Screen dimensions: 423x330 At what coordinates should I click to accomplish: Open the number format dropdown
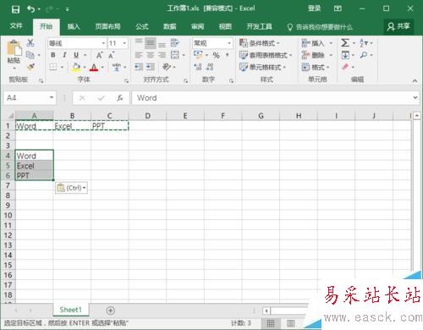pos(229,43)
